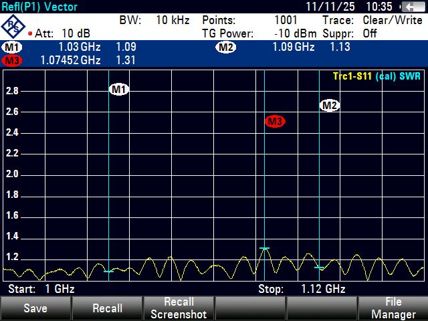Click the Suppr Off setting
The image size is (428, 321).
[370, 33]
